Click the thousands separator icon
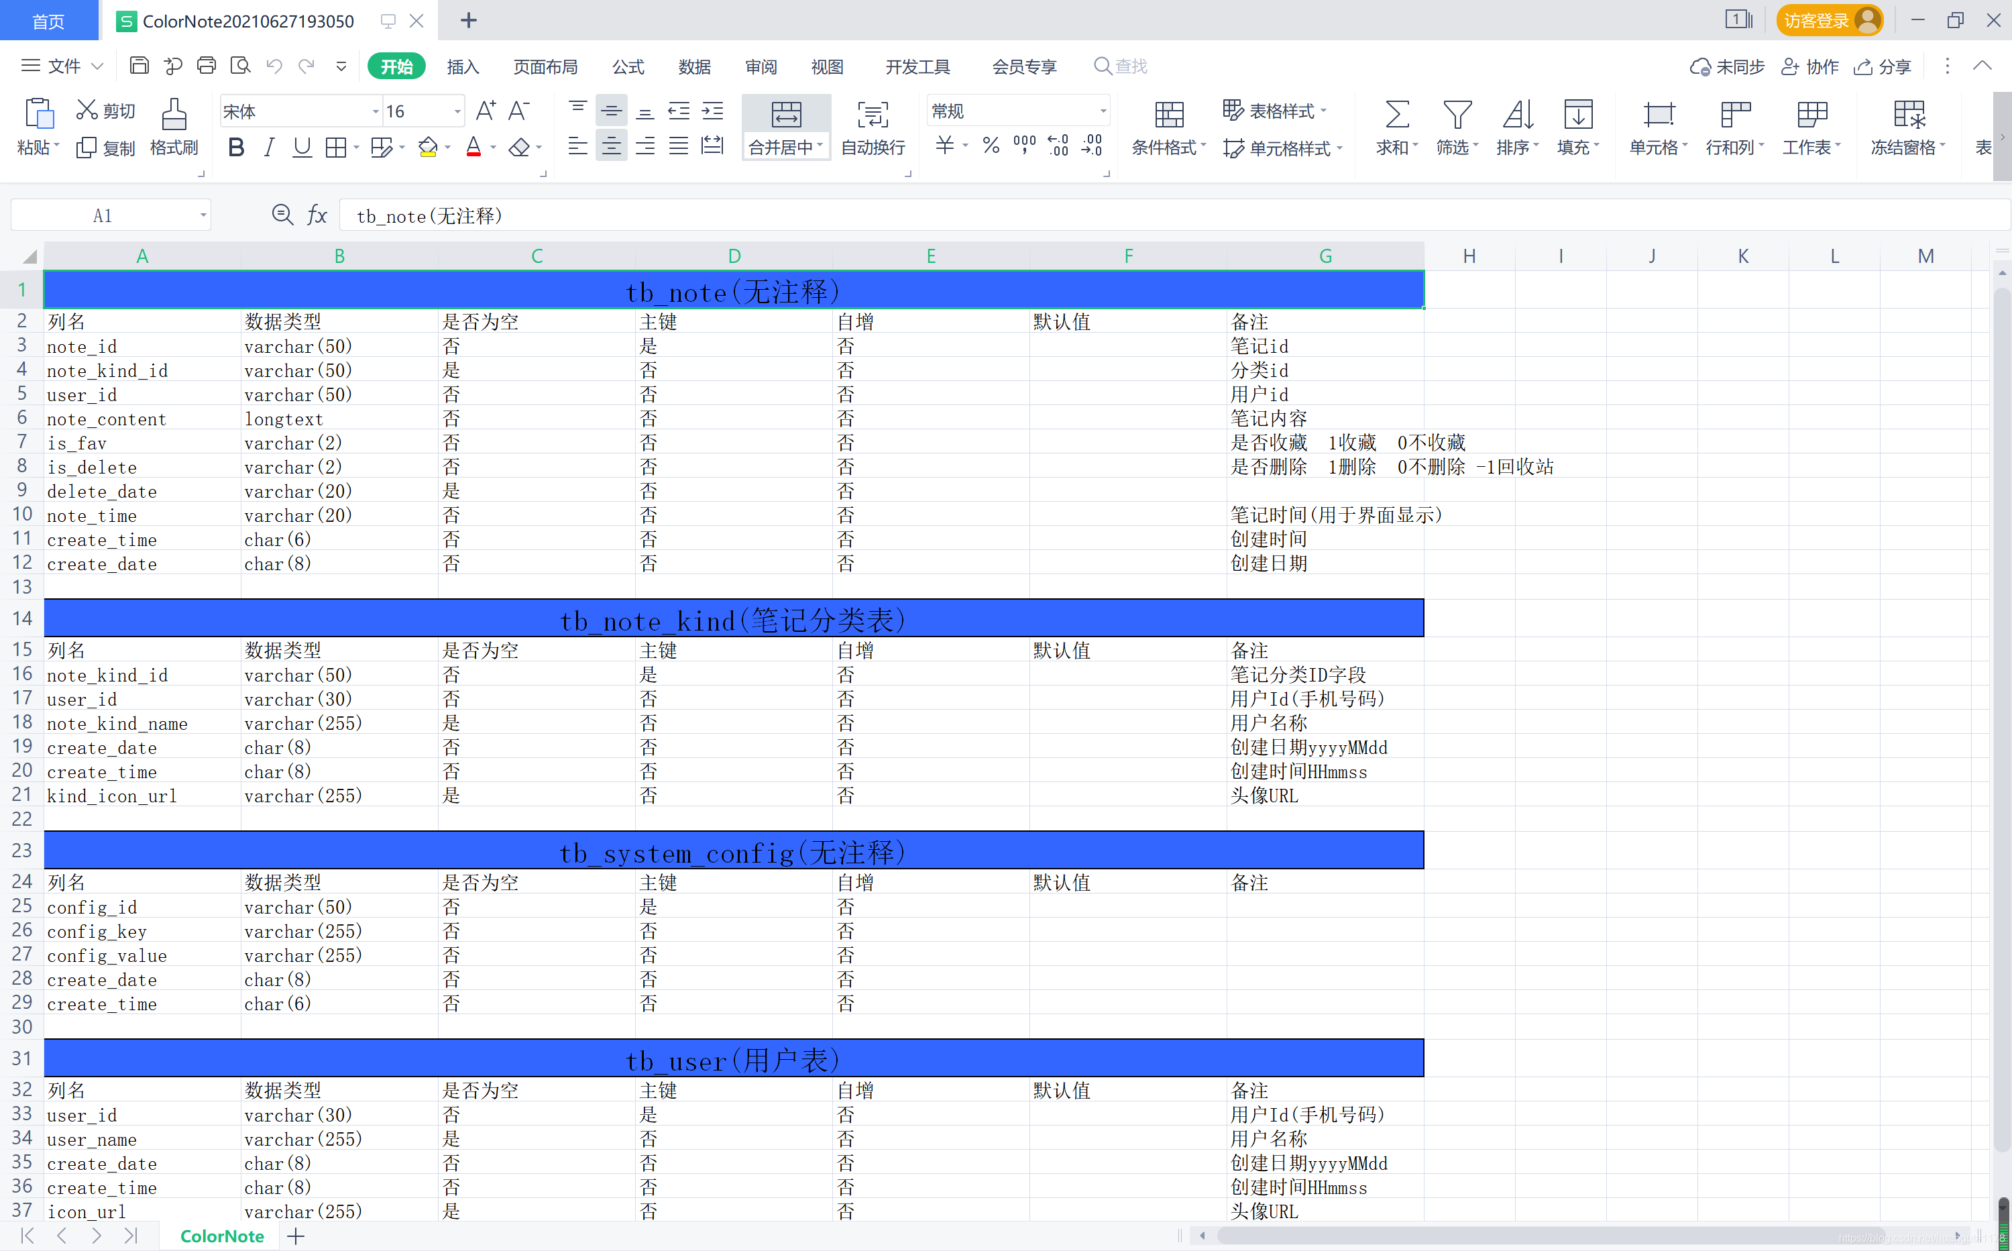This screenshot has height=1251, width=2012. tap(1024, 146)
